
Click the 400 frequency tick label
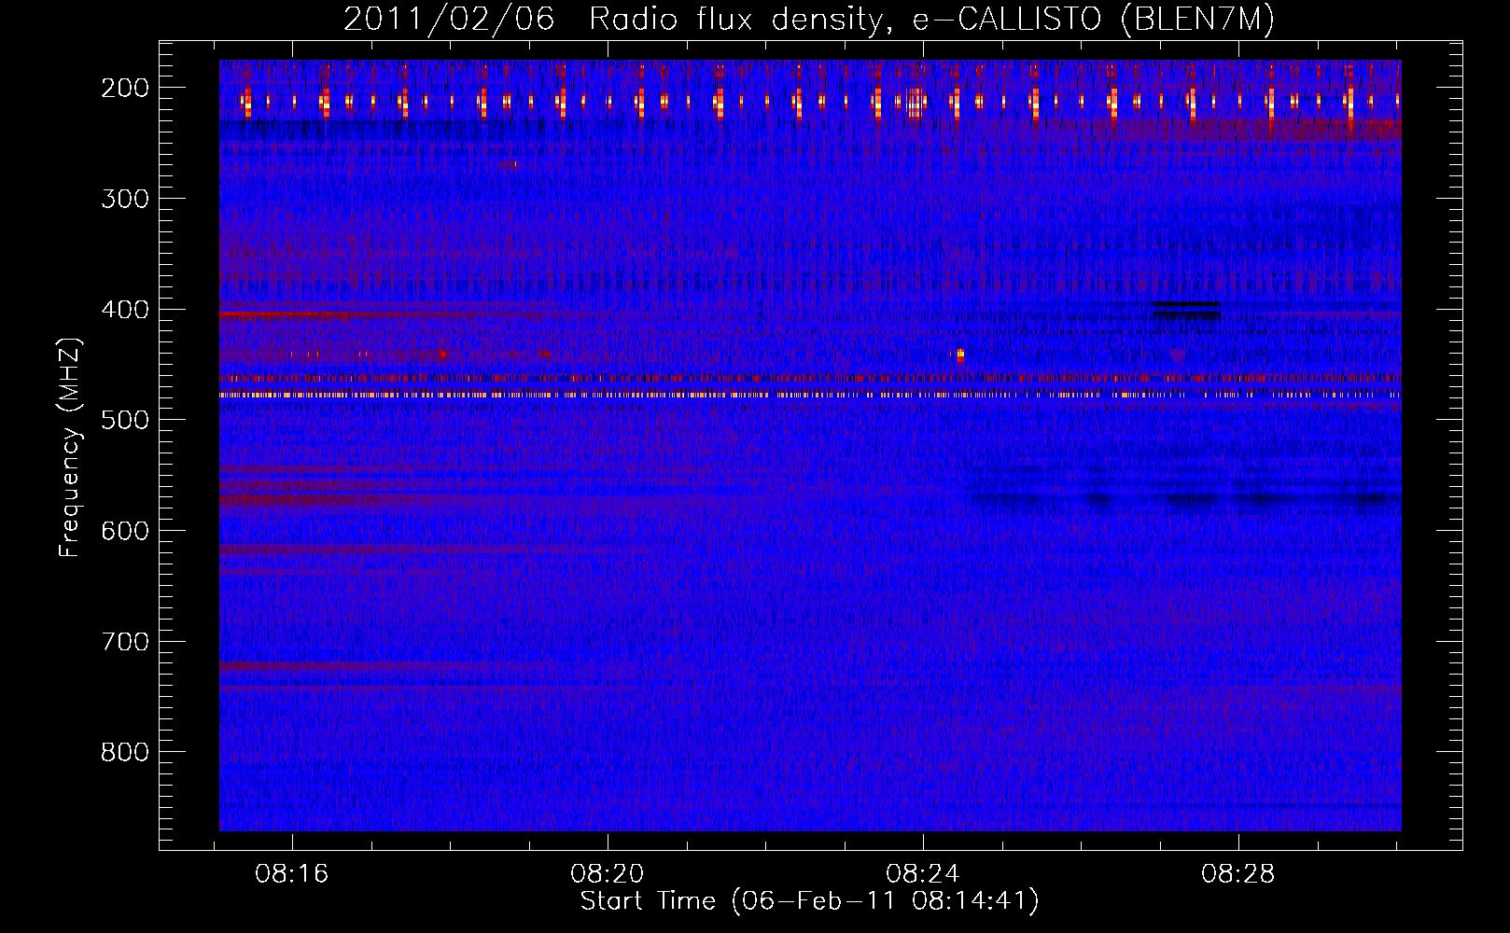124,310
